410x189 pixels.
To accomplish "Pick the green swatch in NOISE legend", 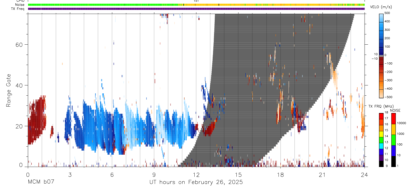I will [393, 140].
